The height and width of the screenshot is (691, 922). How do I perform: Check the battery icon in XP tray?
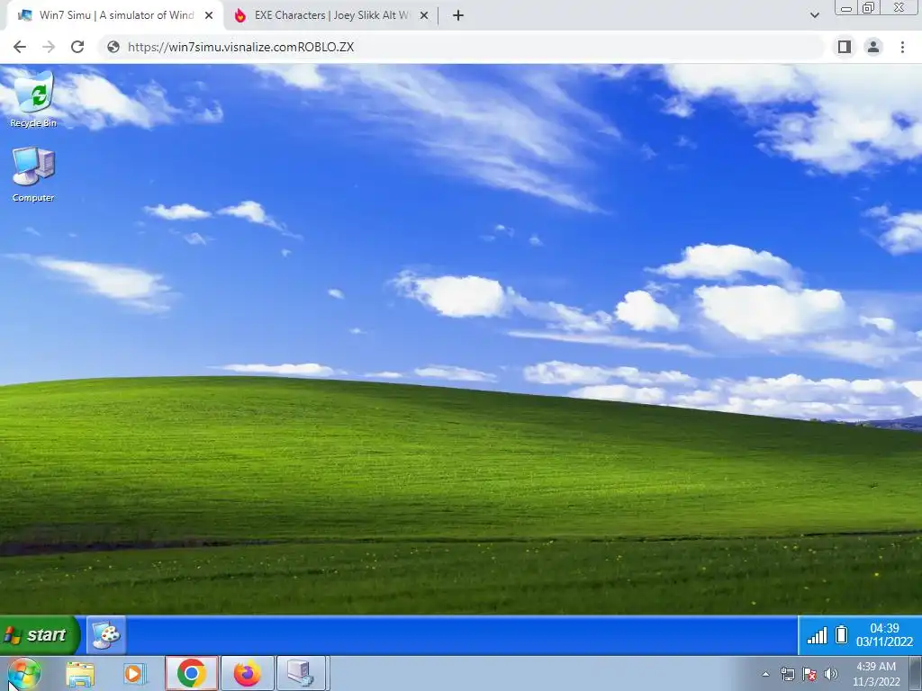click(x=842, y=635)
